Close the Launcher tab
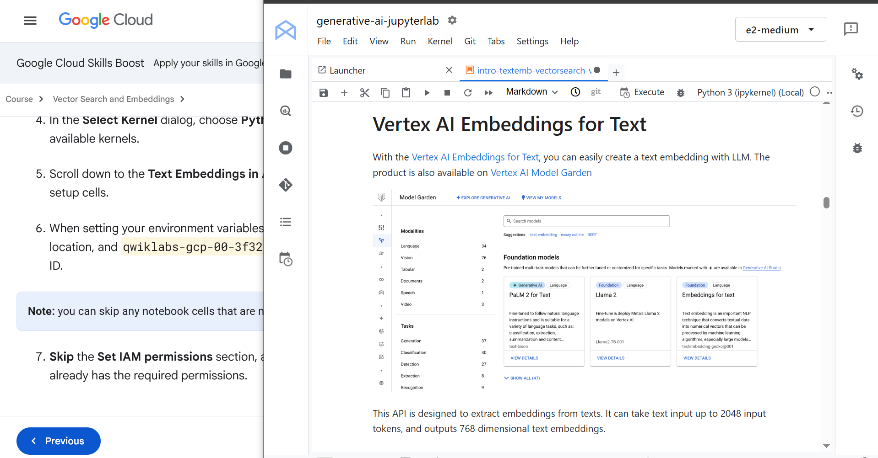Screen dimensions: 878x458 (x=449, y=70)
